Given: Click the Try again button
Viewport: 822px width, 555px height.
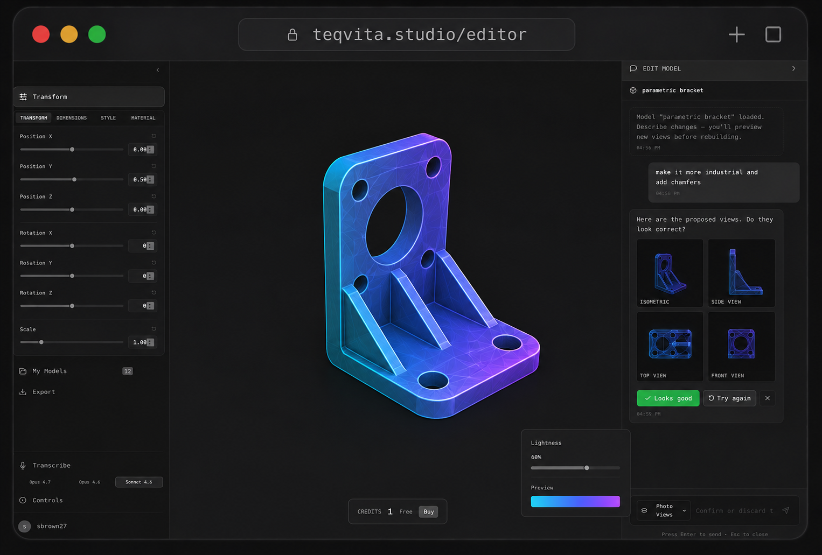Looking at the screenshot, I should point(730,398).
